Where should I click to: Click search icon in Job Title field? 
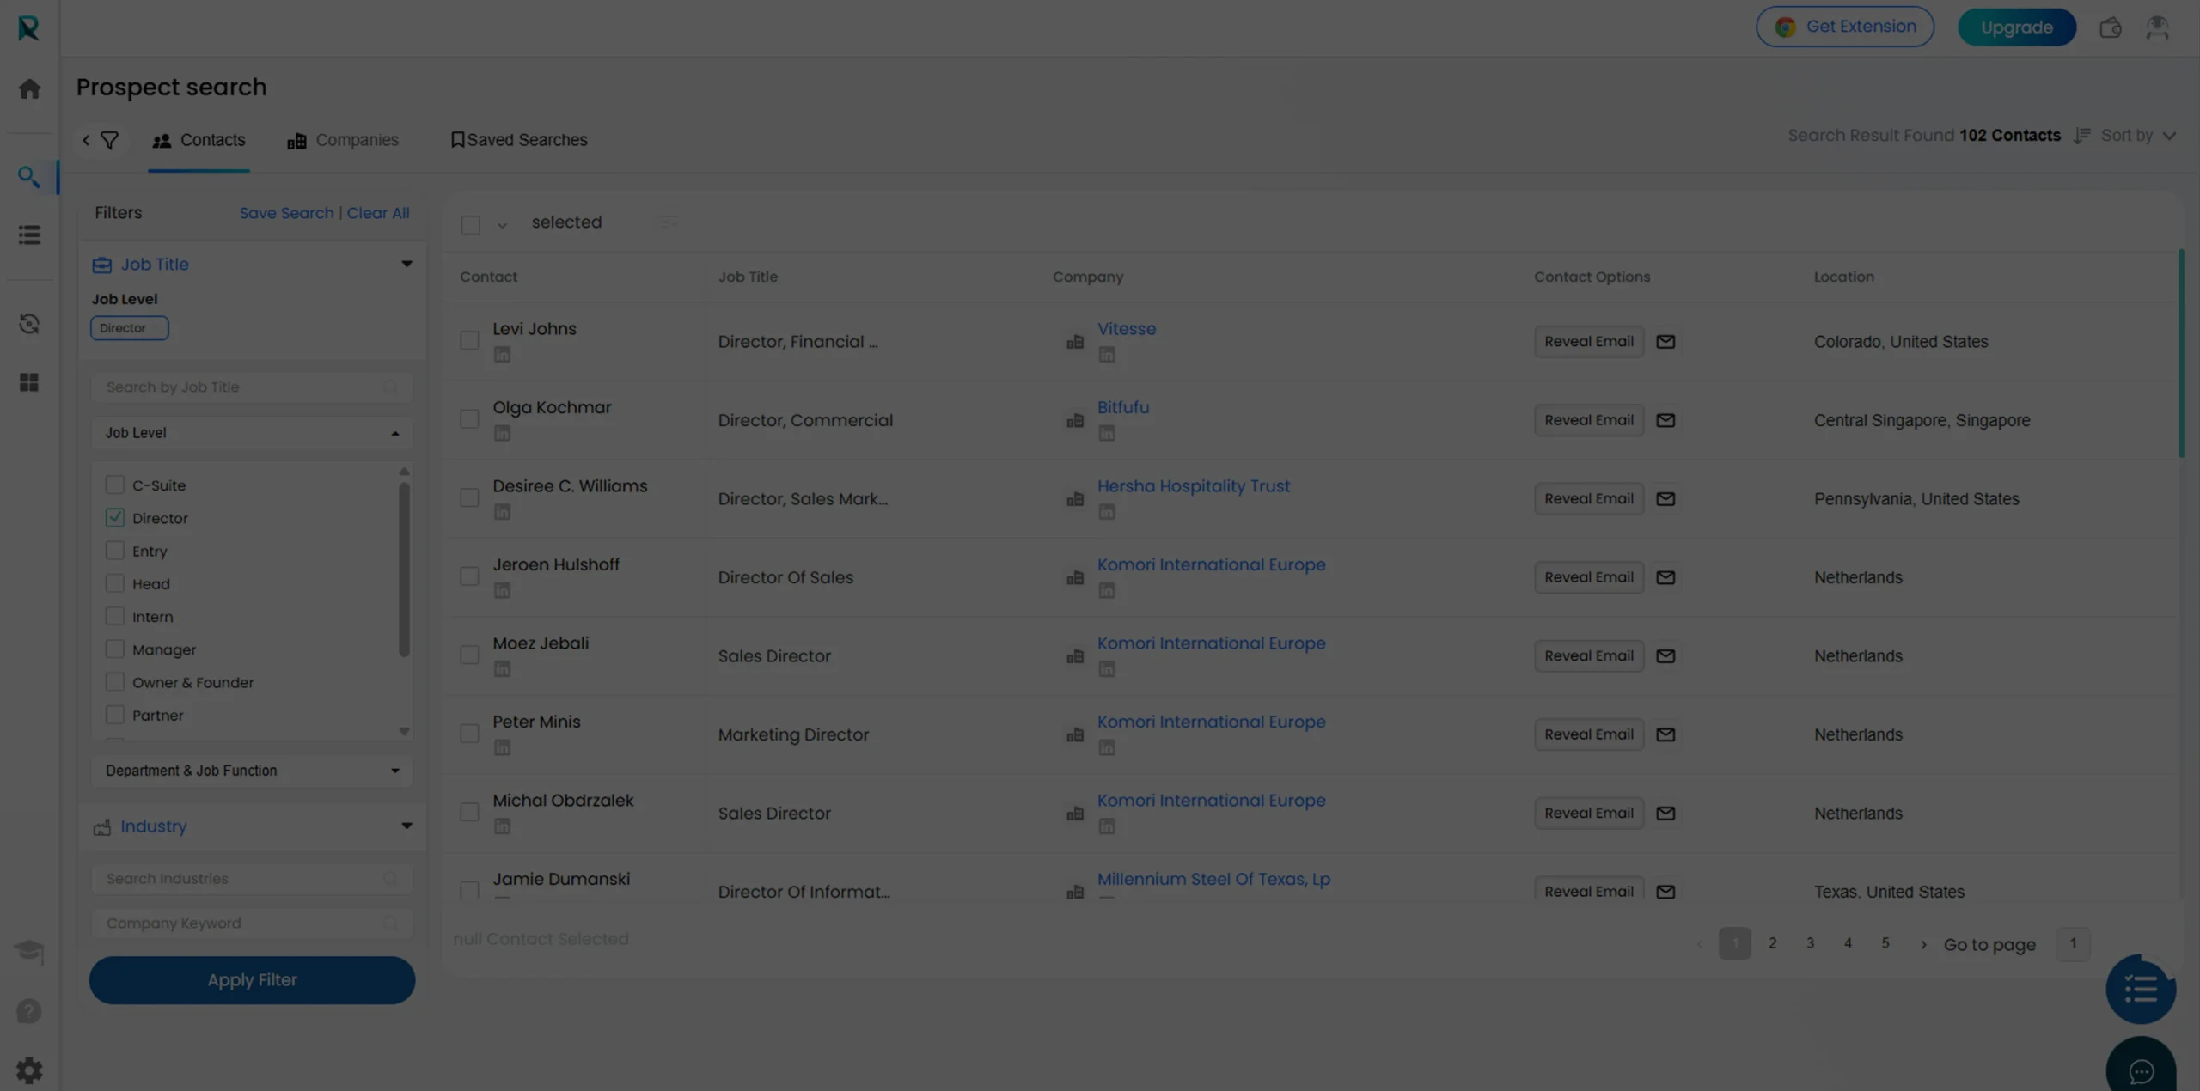[390, 387]
